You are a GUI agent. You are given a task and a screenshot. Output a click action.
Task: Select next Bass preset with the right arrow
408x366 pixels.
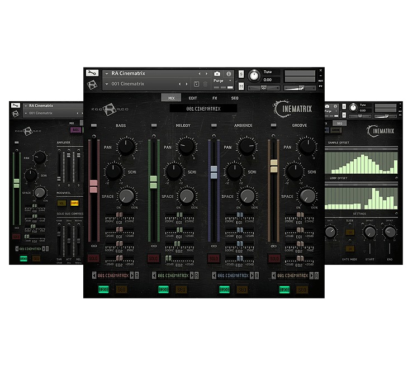[x=132, y=275]
